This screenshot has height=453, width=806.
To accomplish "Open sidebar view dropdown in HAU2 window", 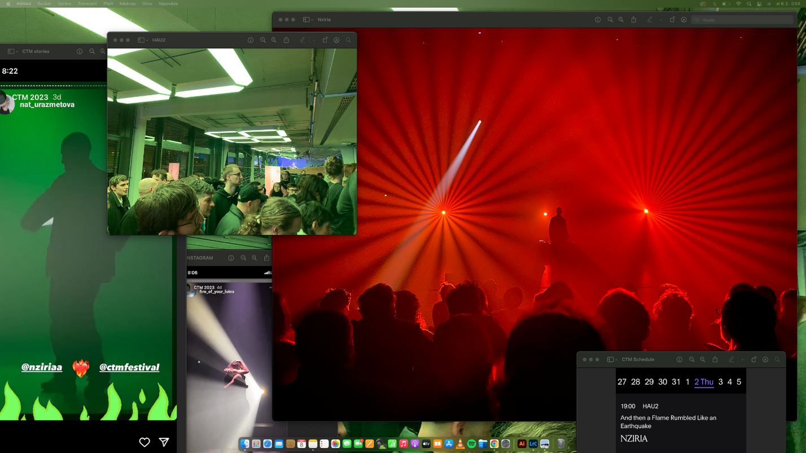I will coord(142,40).
